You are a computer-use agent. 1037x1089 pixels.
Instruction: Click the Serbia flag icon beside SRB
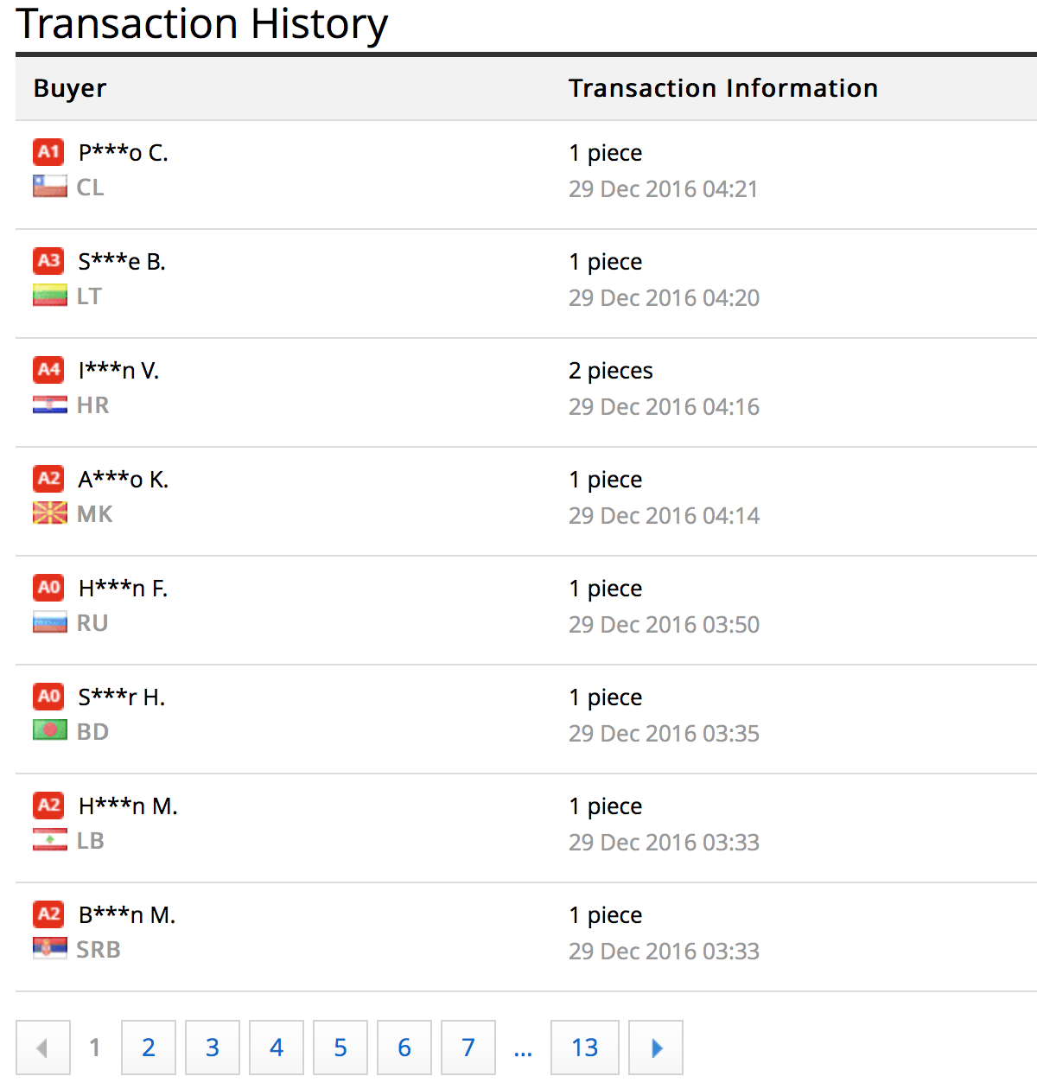[x=50, y=949]
